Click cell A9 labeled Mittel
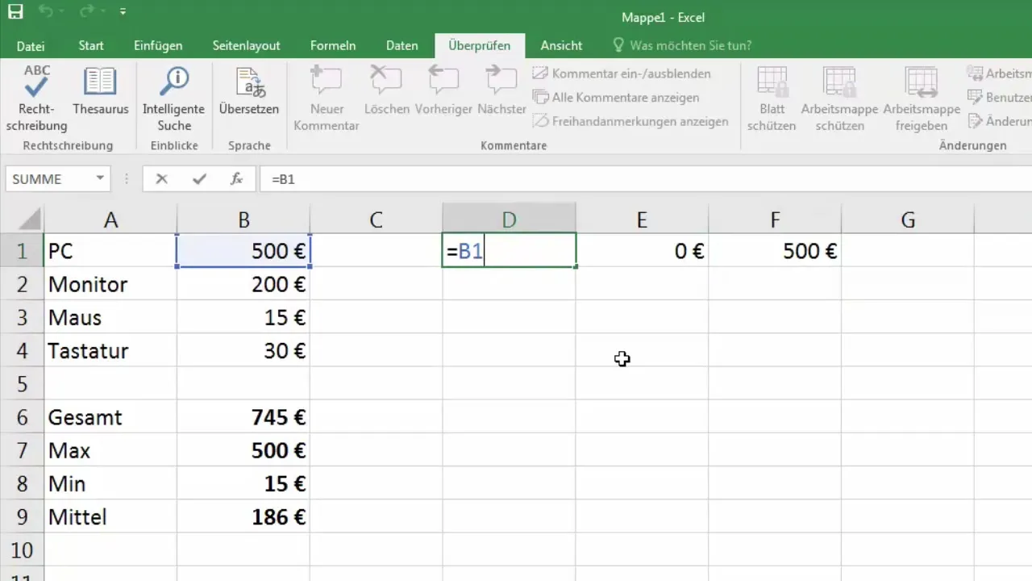This screenshot has height=581, width=1032. pos(110,516)
